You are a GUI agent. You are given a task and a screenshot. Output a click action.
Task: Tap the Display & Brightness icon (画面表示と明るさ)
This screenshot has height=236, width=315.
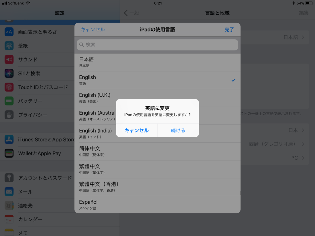coord(9,32)
